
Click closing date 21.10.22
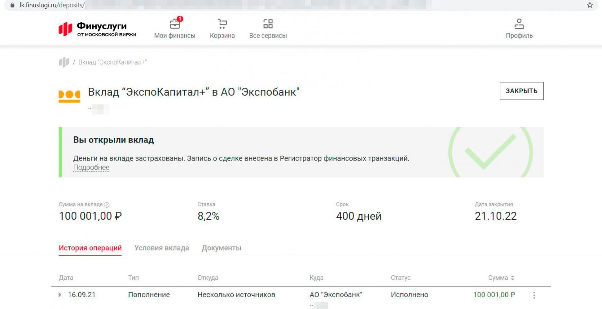[496, 216]
